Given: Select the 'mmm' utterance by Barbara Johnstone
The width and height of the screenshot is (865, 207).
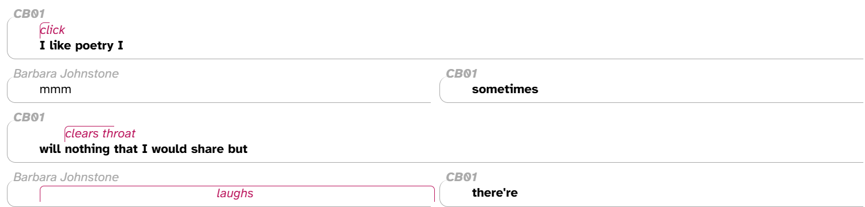Looking at the screenshot, I should point(55,89).
